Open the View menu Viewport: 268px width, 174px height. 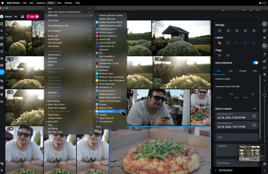pos(59,3)
